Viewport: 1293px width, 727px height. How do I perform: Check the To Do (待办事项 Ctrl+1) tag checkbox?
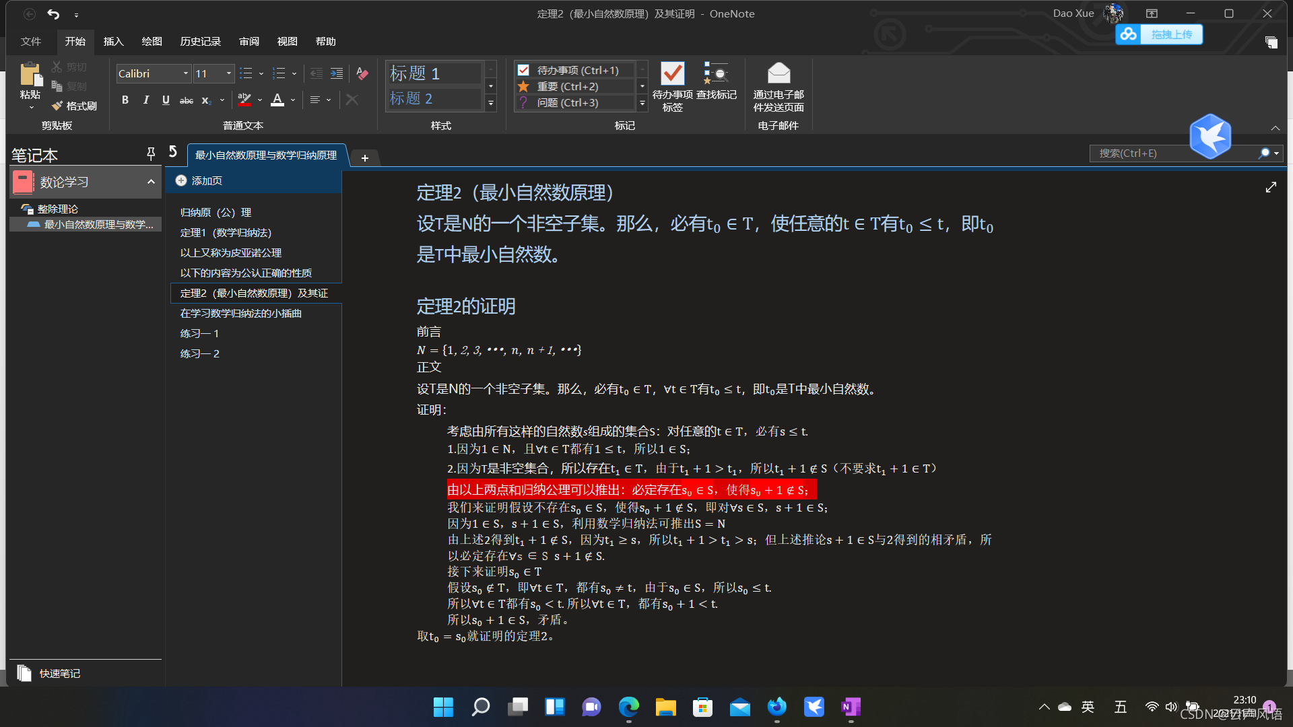pos(523,70)
